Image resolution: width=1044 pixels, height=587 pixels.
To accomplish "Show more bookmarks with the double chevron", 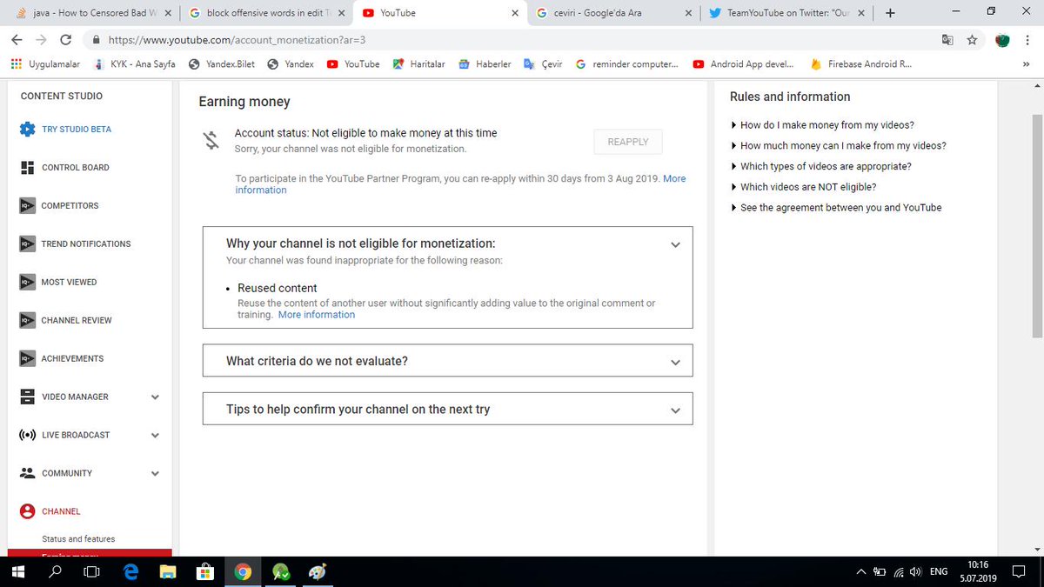I will coord(1026,64).
